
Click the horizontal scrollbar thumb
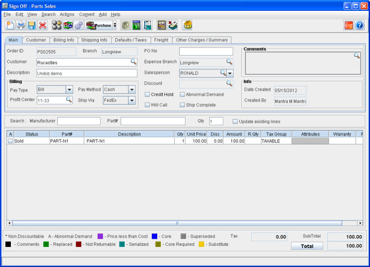pos(177,223)
